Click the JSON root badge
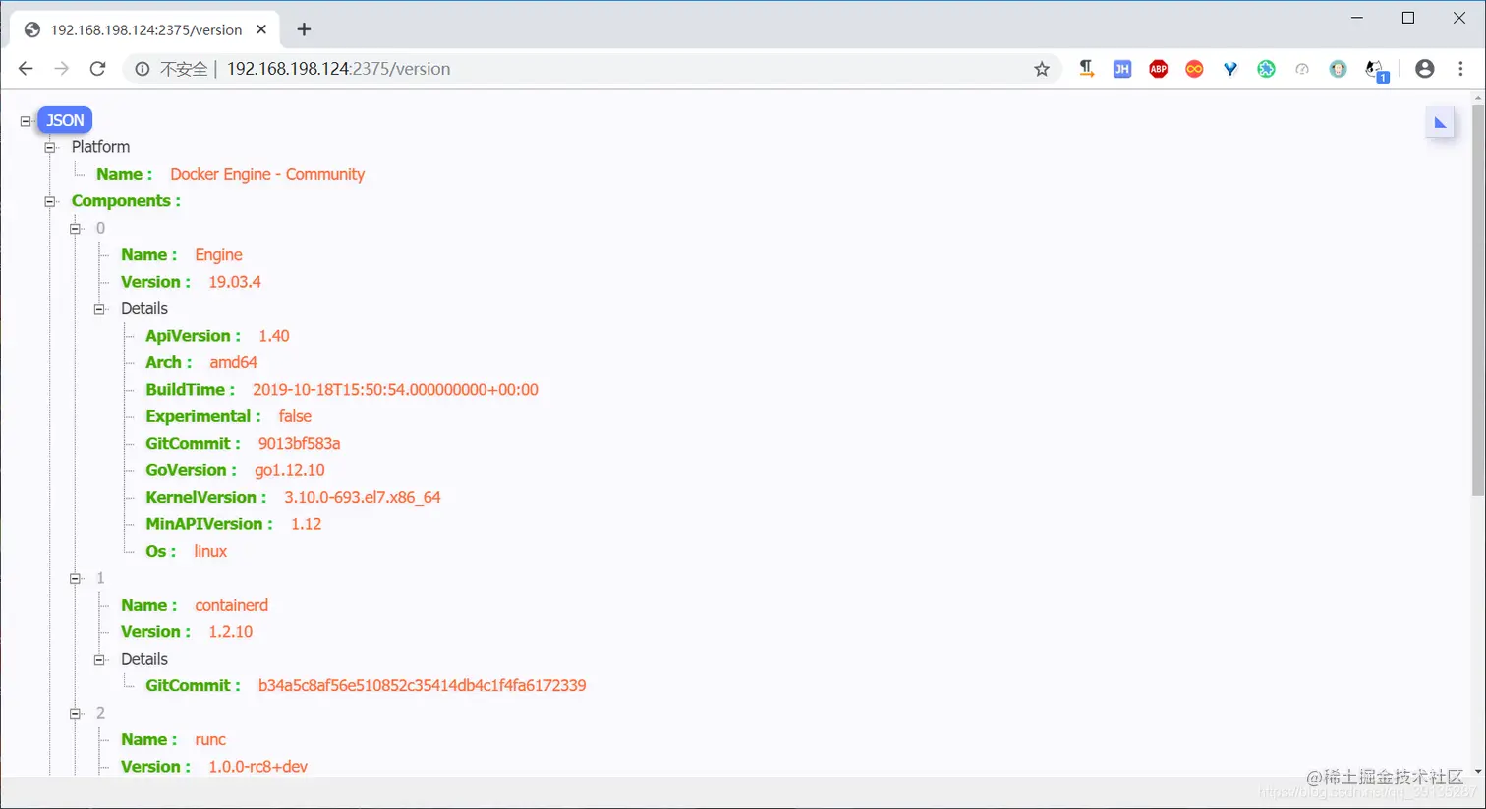The height and width of the screenshot is (809, 1486). click(x=65, y=120)
